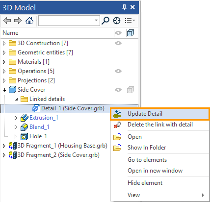Expand the Geometric entities folder
Image resolution: width=210 pixels, height=202 pixels.
click(x=4, y=52)
